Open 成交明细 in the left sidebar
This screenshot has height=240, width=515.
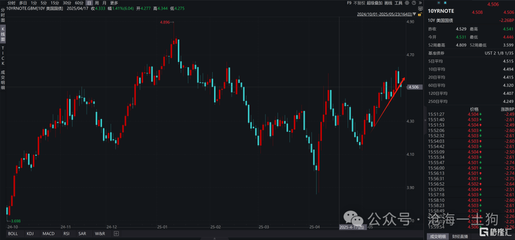[3, 80]
